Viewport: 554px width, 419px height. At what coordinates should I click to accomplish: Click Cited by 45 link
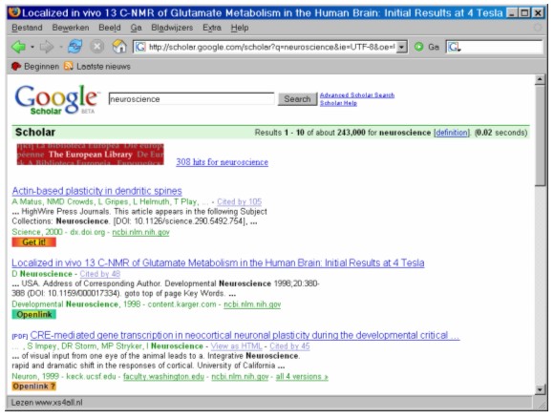[x=289, y=346]
